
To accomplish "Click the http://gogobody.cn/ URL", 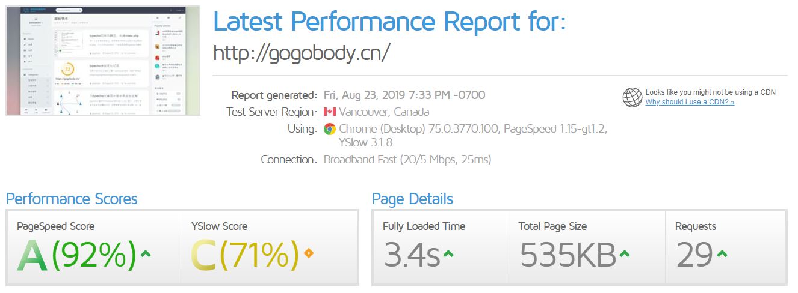I will click(x=302, y=53).
